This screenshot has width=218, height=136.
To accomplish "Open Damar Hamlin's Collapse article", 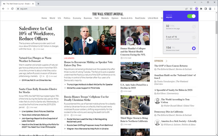I will coord(133,51).
